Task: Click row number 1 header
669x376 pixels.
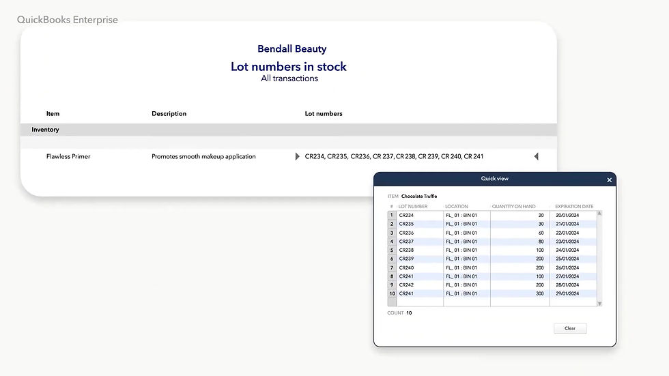Action: click(392, 215)
